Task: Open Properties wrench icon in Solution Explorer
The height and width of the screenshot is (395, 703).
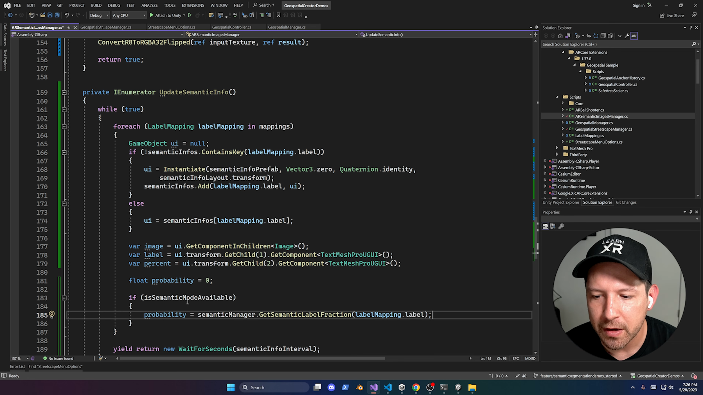Action: click(627, 36)
